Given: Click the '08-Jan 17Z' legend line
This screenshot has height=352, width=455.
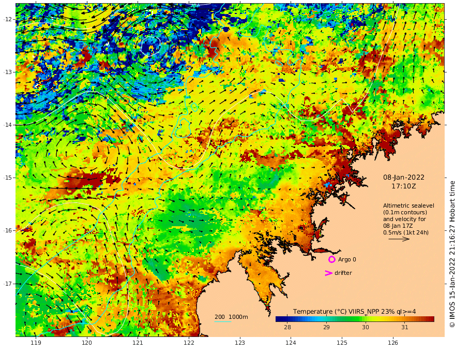Looking at the screenshot, I should (x=399, y=226).
